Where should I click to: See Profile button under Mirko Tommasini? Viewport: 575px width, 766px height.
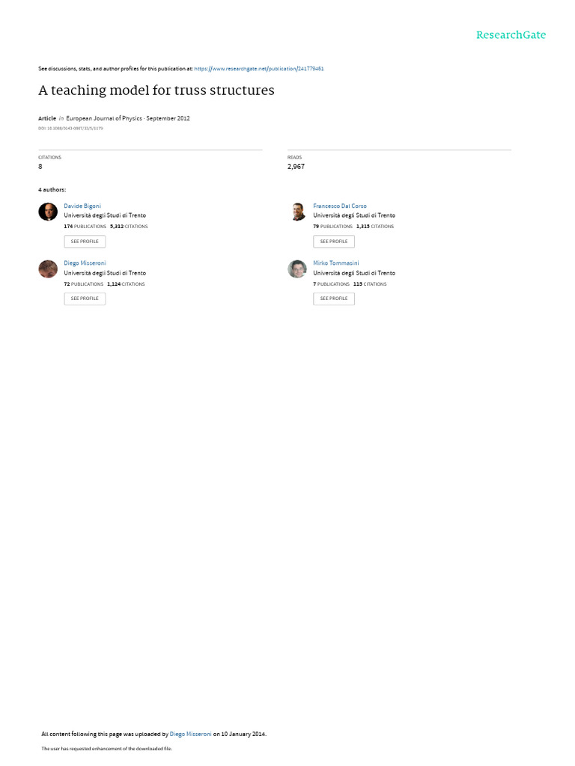(334, 298)
